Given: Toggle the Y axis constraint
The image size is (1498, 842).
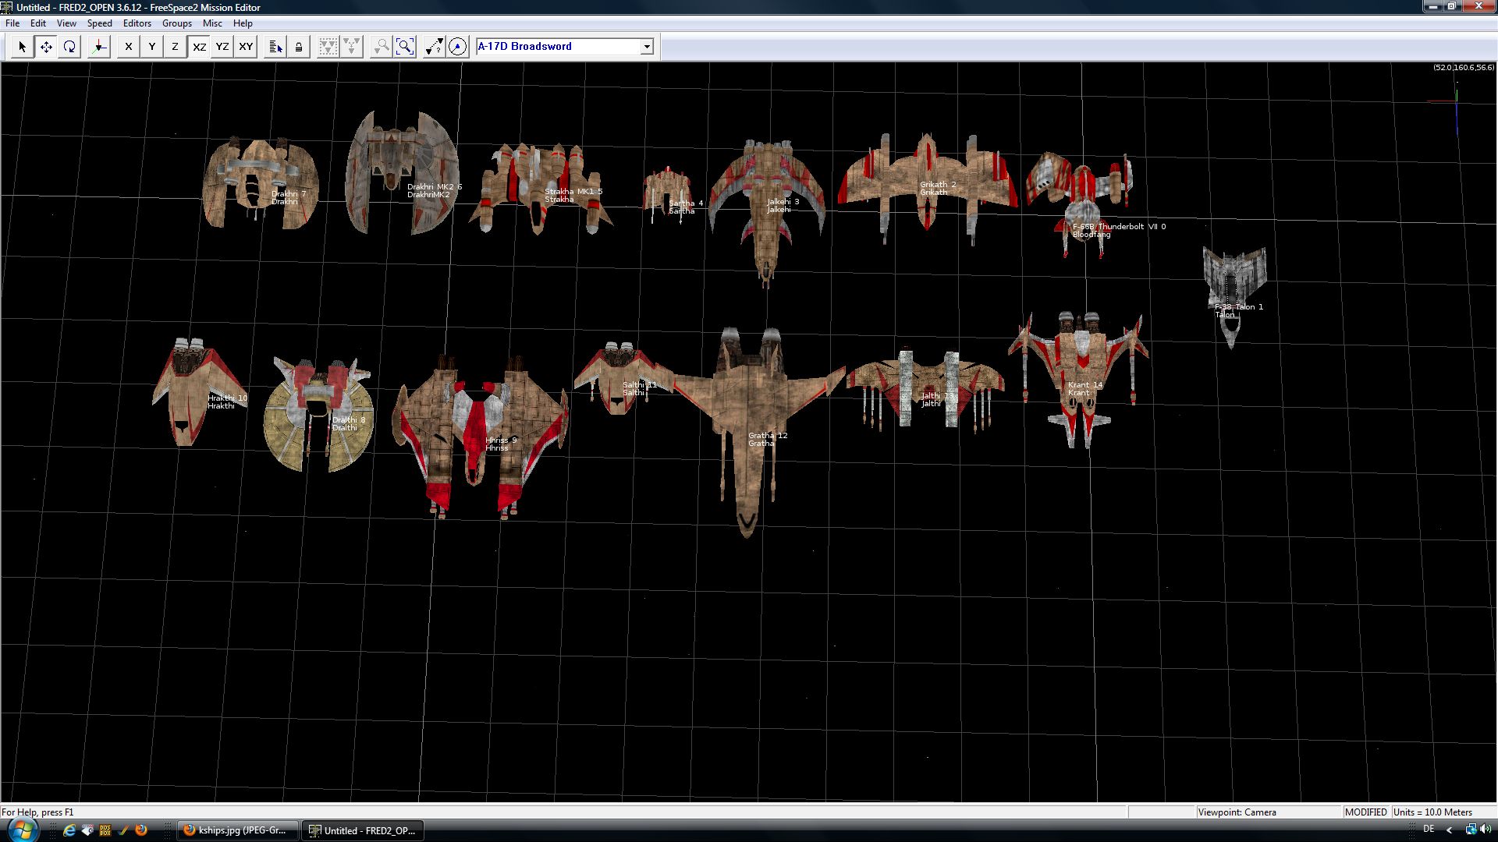Looking at the screenshot, I should pos(152,47).
